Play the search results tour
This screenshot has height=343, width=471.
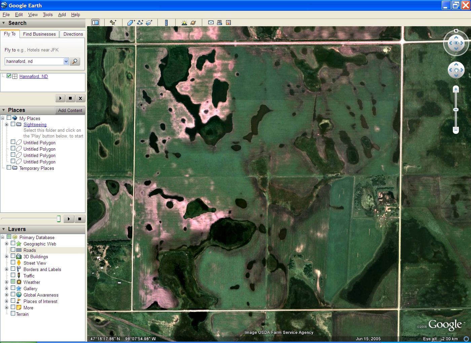60,98
